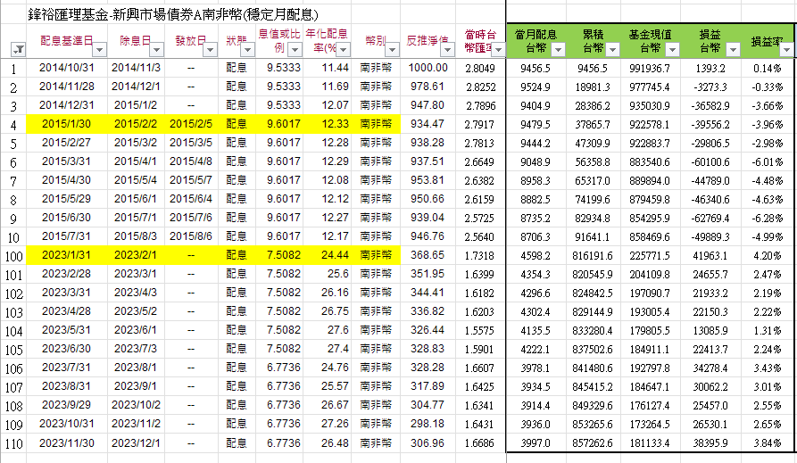The width and height of the screenshot is (797, 463).
Task: Select the date cell 2015/7/31
Action: 67,236
